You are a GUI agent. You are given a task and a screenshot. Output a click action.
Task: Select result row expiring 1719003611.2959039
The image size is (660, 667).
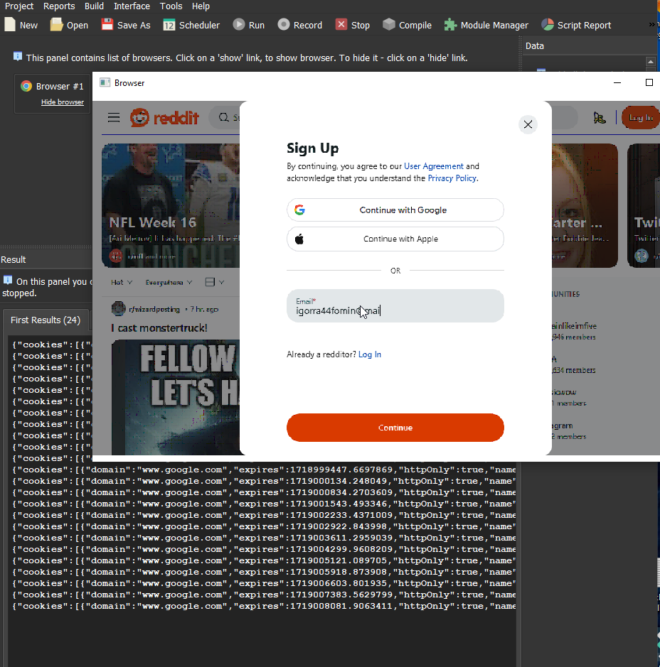[x=264, y=538]
